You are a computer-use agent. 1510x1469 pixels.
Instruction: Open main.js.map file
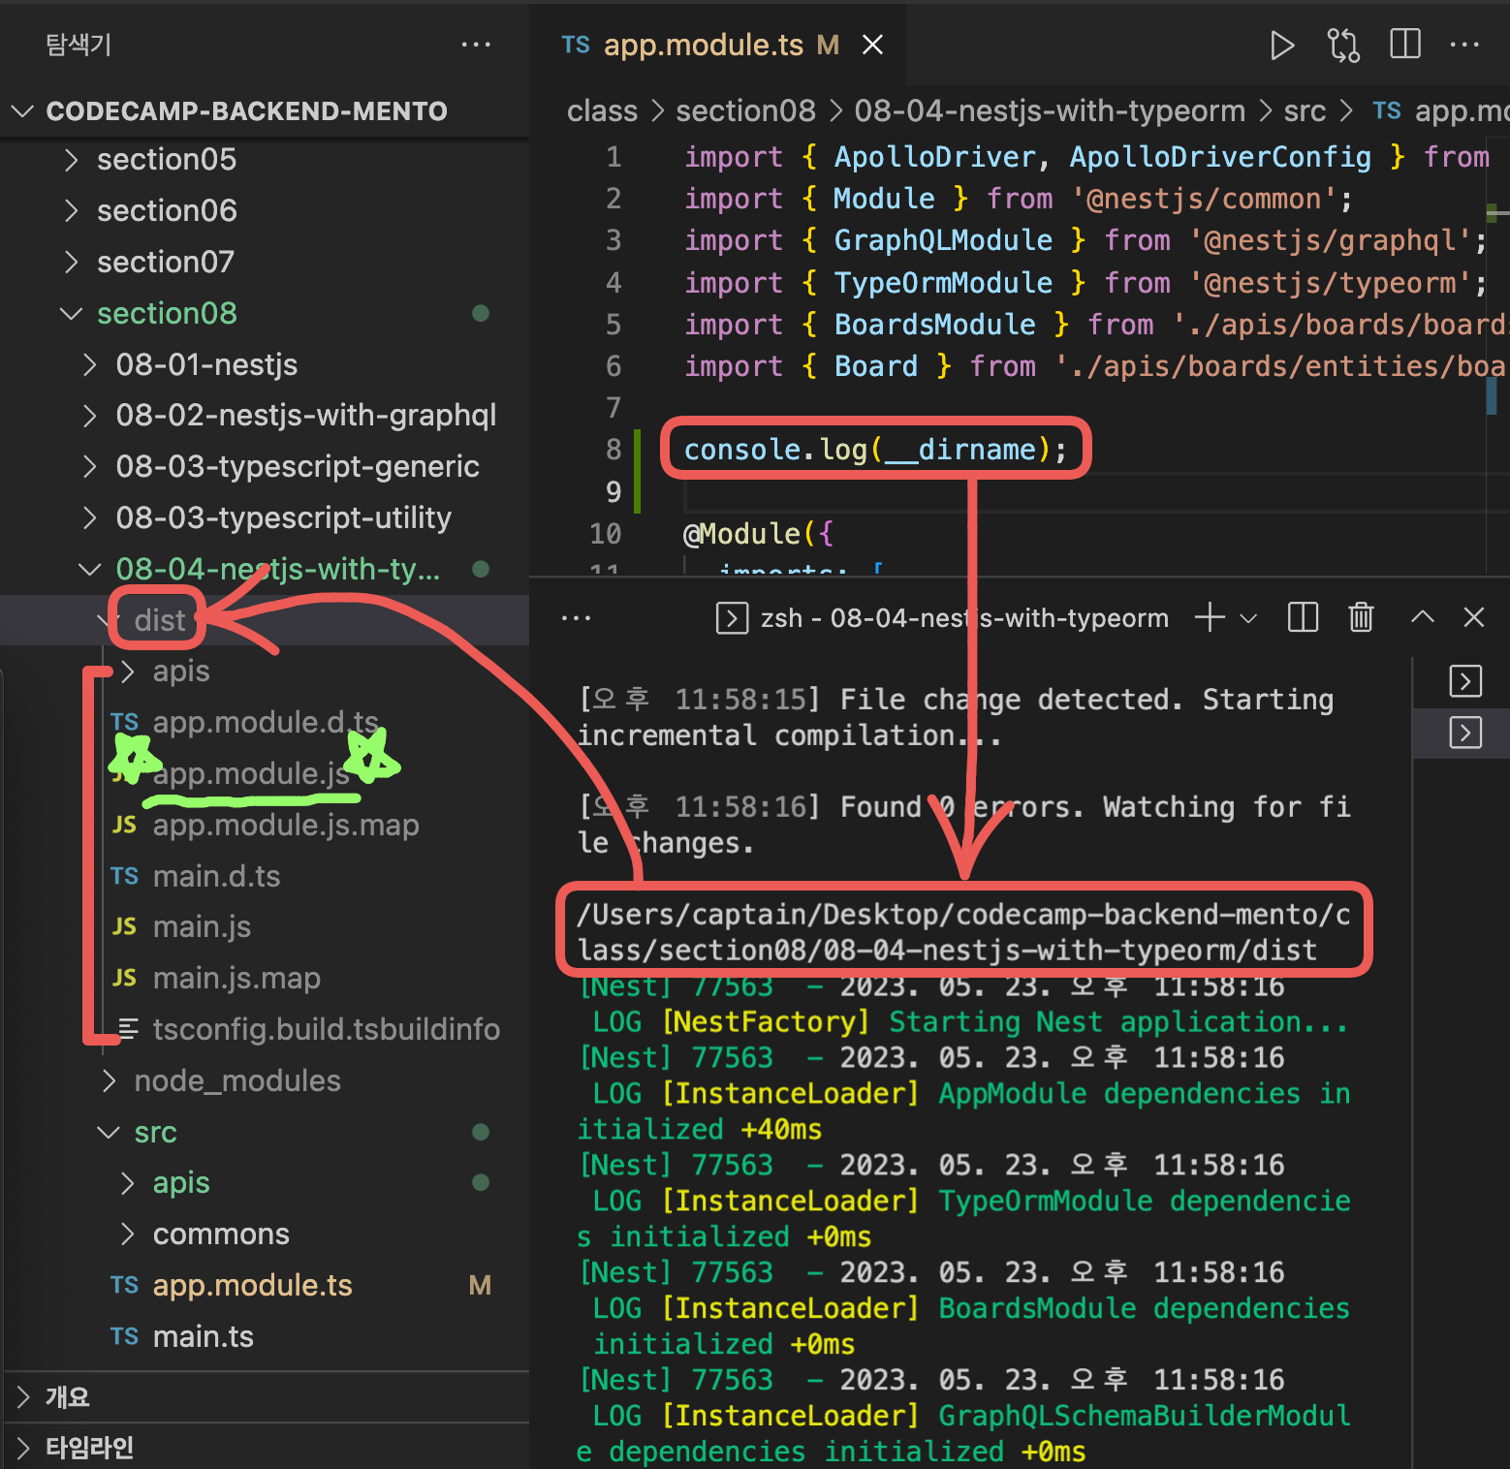tap(236, 978)
